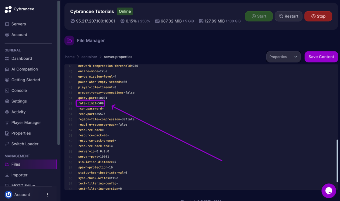Click the line region-file-compression=deflate
Screen dimensions: 340x201
[106, 119]
